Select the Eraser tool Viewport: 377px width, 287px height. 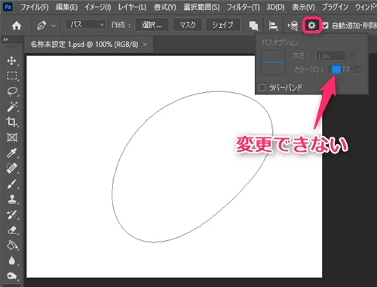coord(12,230)
